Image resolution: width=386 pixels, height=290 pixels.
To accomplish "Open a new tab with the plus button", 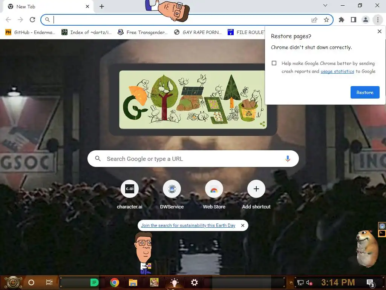I will (x=102, y=7).
